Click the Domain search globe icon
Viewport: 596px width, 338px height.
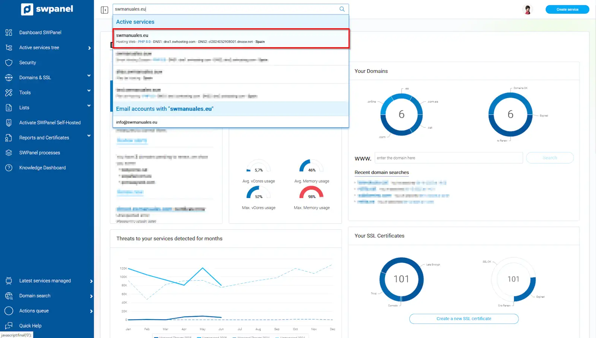pyautogui.click(x=9, y=296)
